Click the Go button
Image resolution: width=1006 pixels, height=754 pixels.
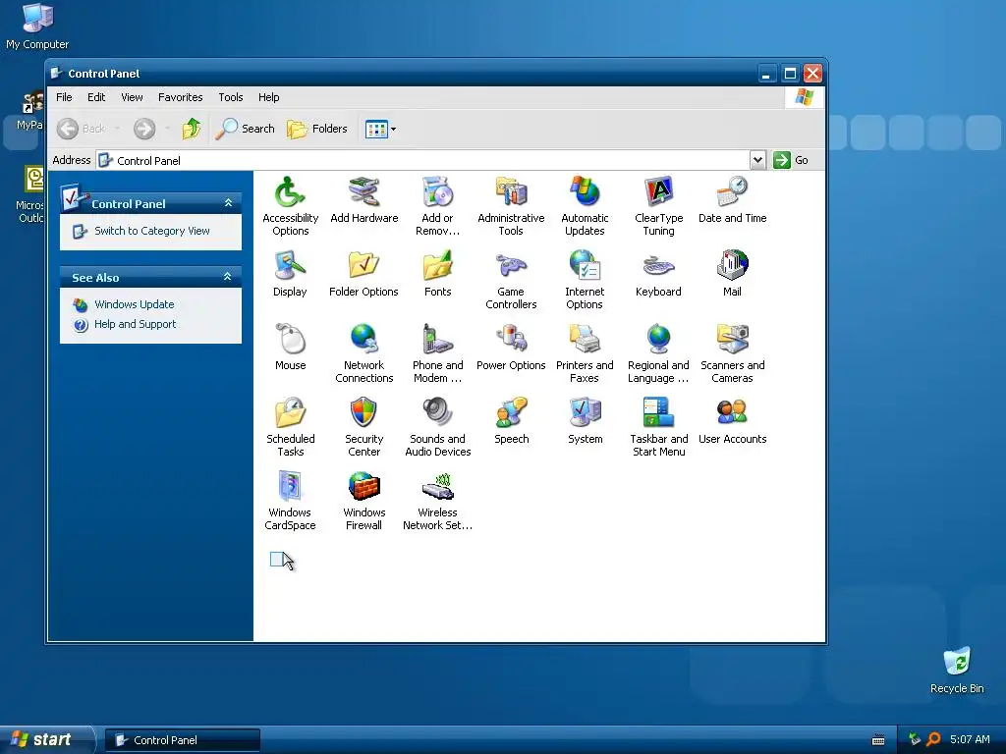(791, 160)
